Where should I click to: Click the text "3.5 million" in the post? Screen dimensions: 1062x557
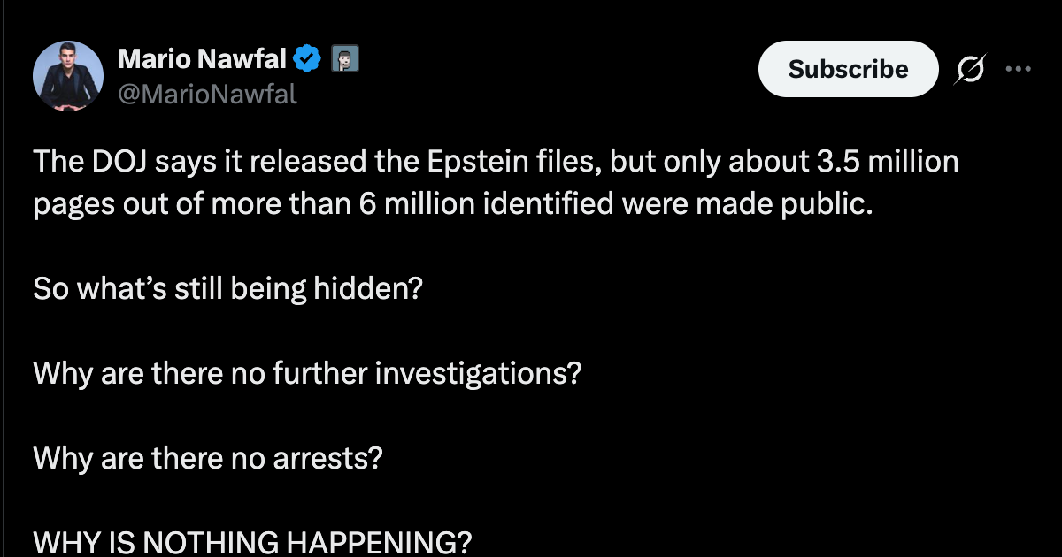[885, 162]
